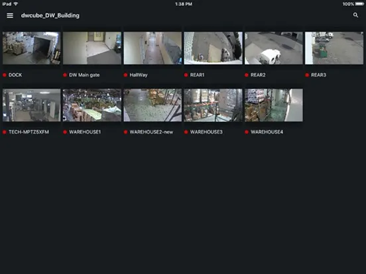Click the red recording dot beside WAREHOUSE4
366x274 pixels.
[x=247, y=132]
